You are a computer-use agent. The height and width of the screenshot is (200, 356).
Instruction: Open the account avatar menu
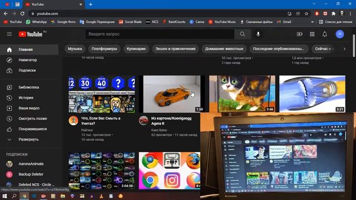(x=340, y=34)
